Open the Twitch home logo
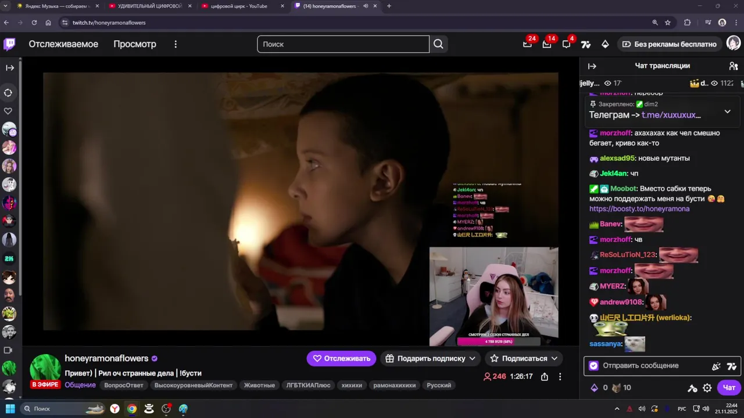The width and height of the screenshot is (744, 418). click(9, 44)
